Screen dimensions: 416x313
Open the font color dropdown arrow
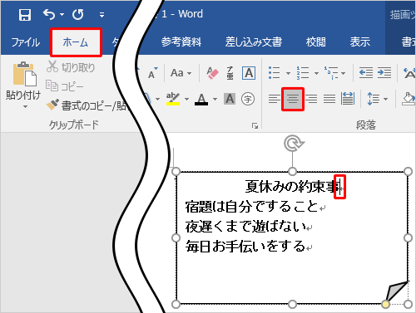point(215,99)
